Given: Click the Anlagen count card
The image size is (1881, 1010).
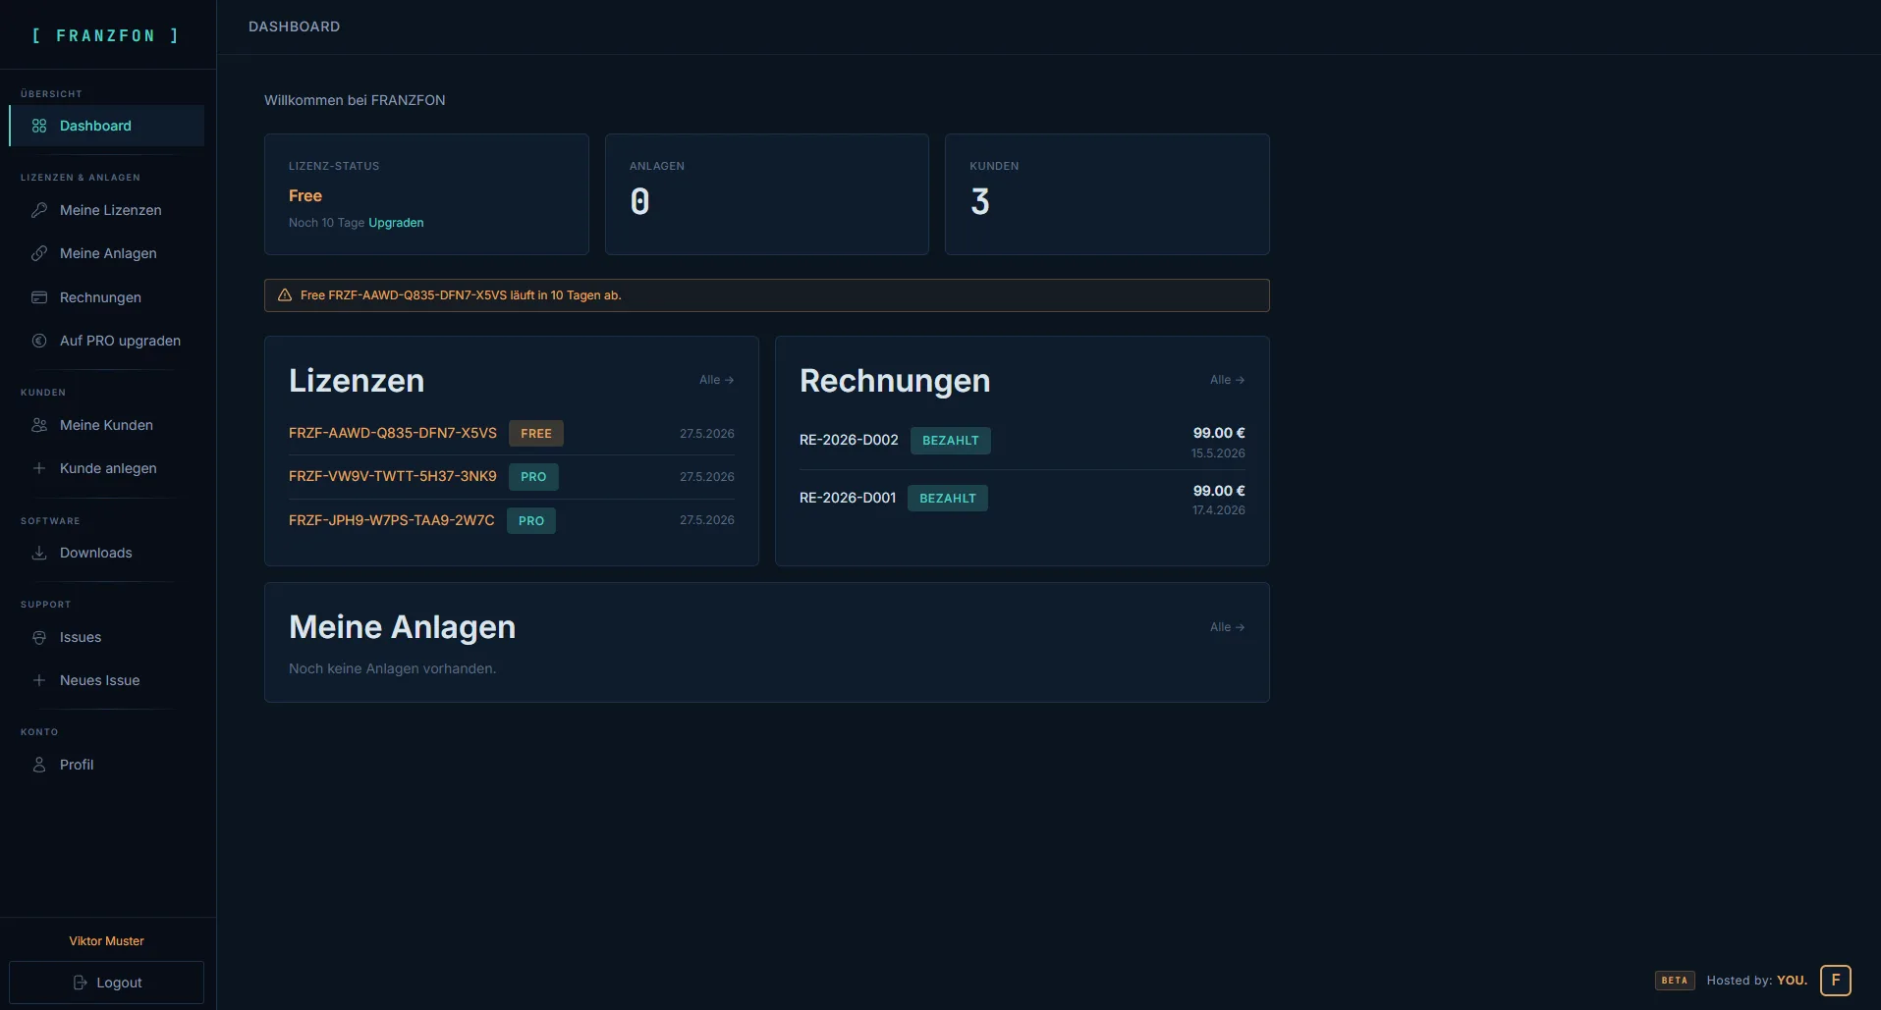Looking at the screenshot, I should click(767, 194).
